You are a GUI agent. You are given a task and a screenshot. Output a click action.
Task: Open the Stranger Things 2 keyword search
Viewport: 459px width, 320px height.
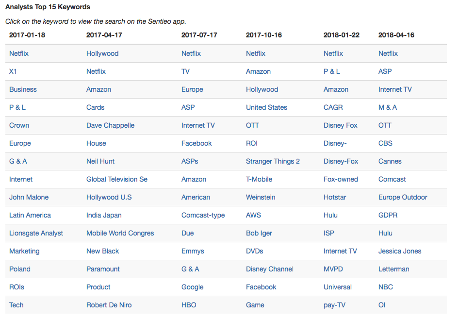(273, 162)
